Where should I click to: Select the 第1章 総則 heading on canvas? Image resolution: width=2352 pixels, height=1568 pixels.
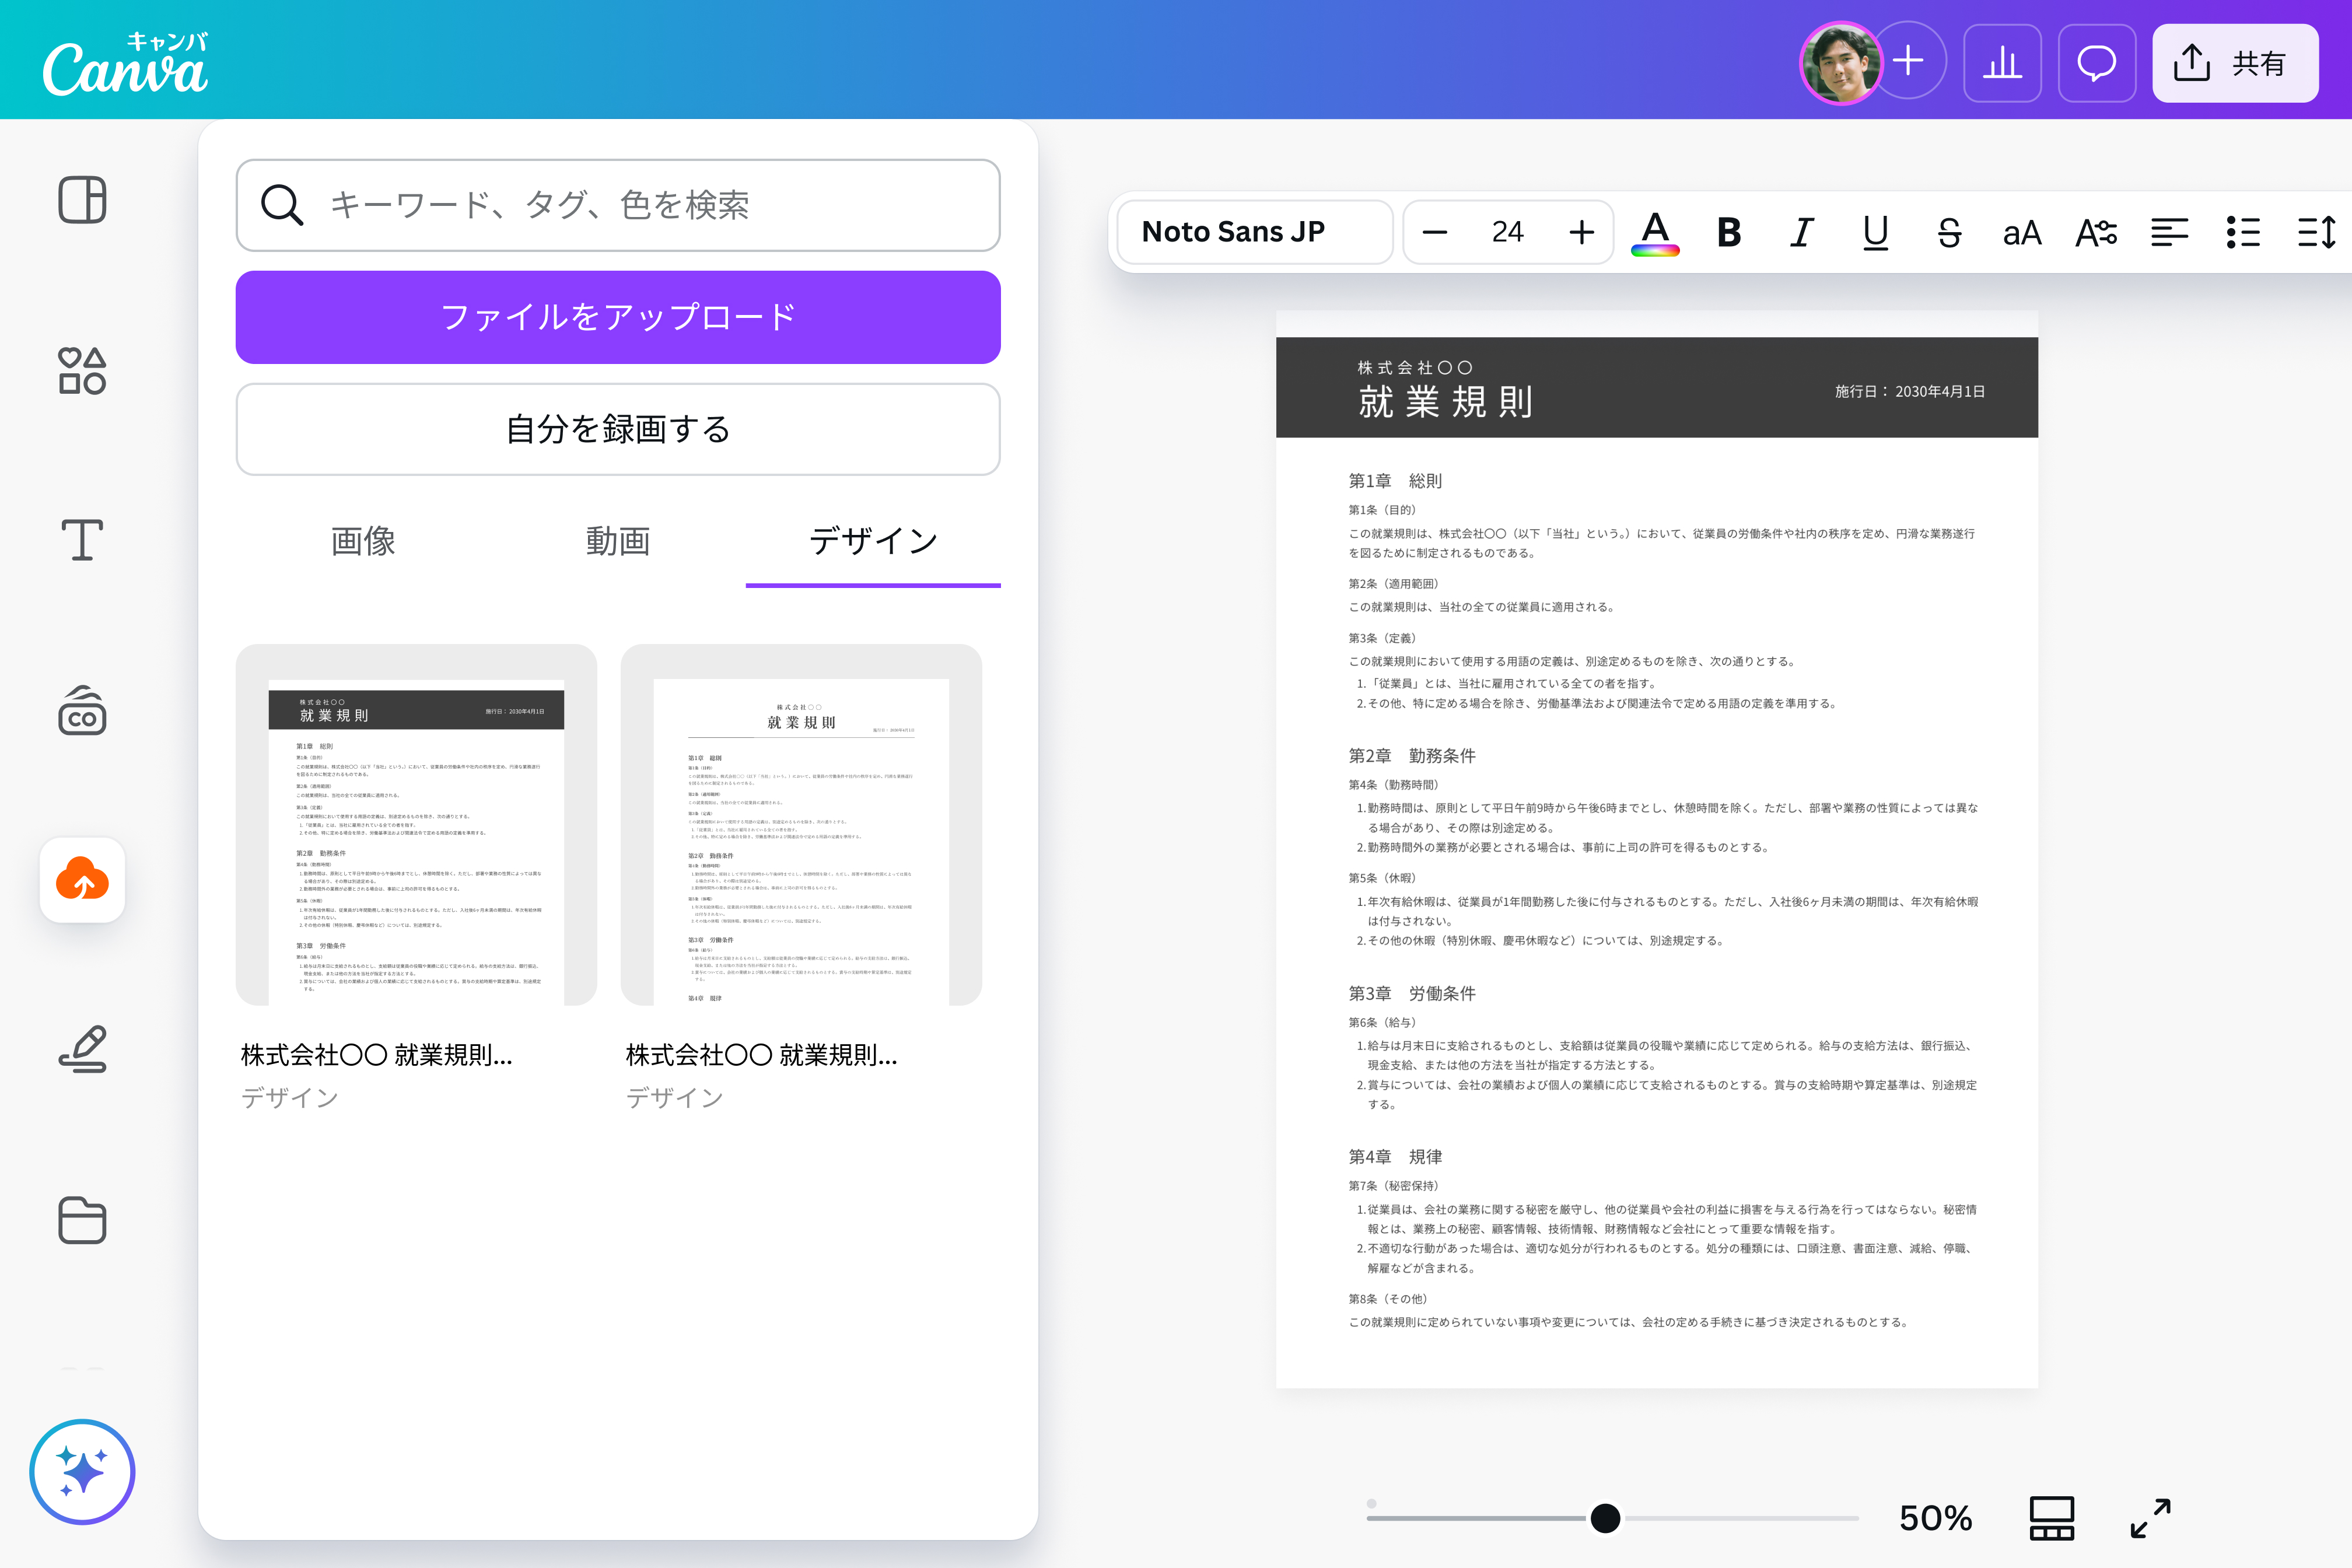pyautogui.click(x=1395, y=481)
